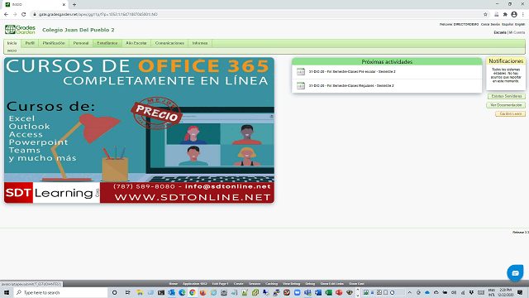This screenshot has width=529, height=298.
Task: Switch to the Personal tab
Action: point(81,43)
